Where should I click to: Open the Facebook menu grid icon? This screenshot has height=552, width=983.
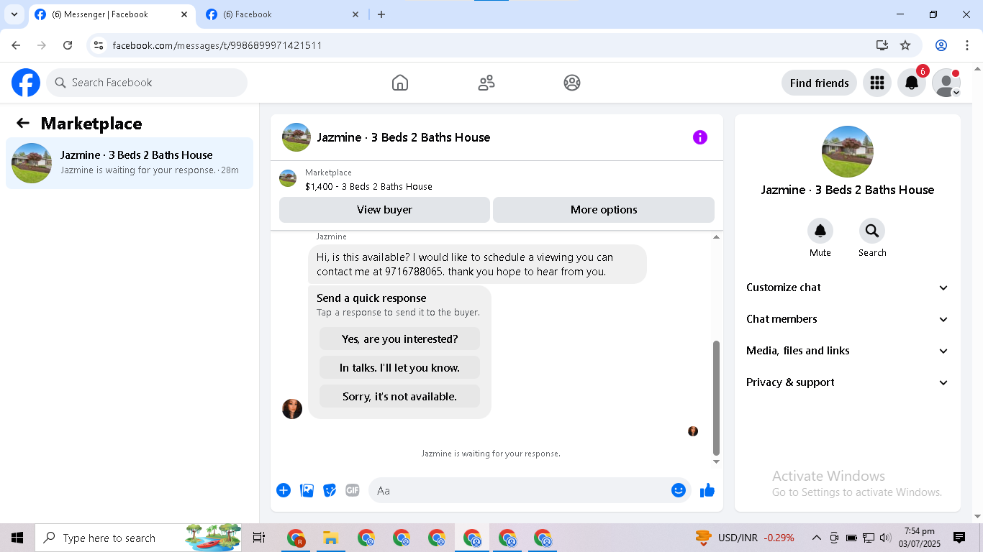pos(876,83)
